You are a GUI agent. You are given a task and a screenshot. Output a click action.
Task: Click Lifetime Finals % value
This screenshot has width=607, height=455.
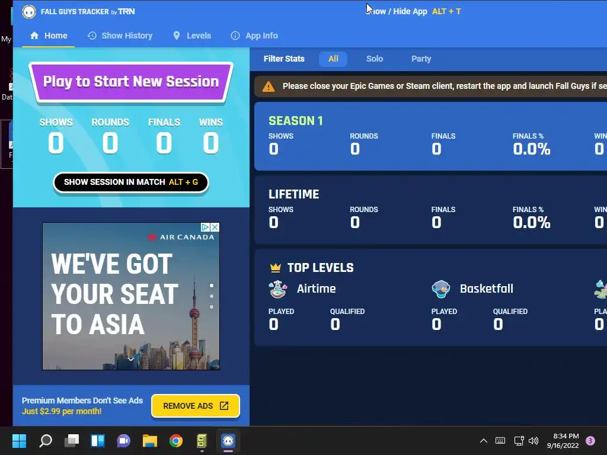tap(532, 223)
